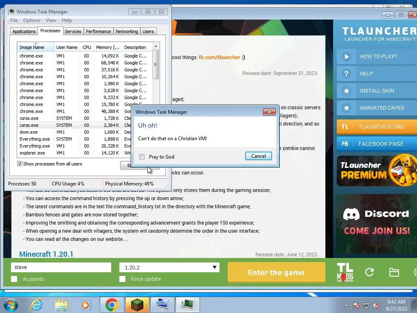Open Internet Explorer from the taskbar
This screenshot has height=313, width=417.
tap(36, 305)
